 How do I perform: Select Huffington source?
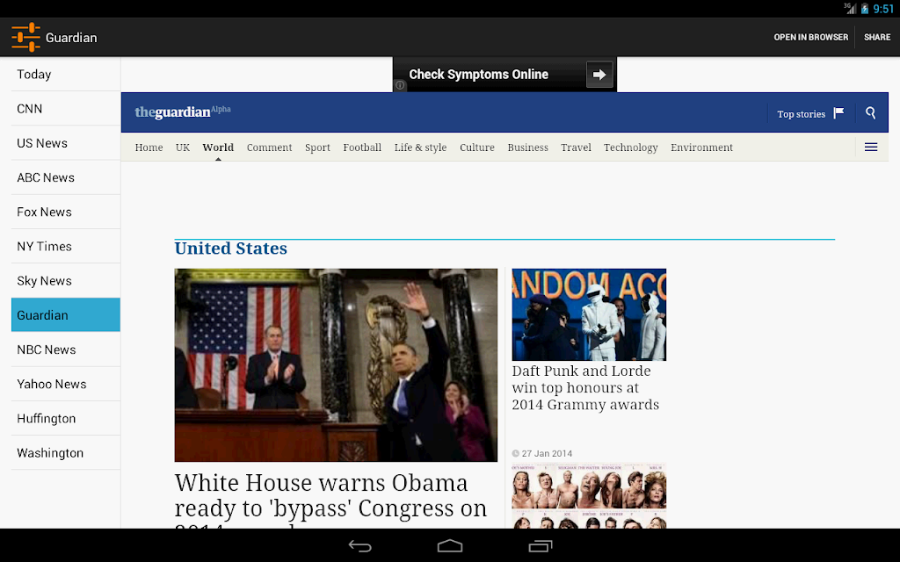click(x=65, y=418)
